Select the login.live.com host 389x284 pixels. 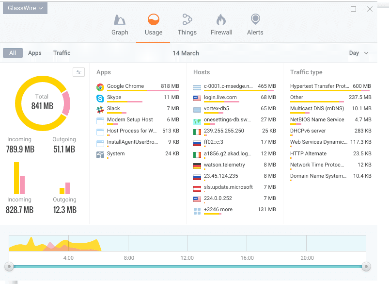tap(234, 98)
